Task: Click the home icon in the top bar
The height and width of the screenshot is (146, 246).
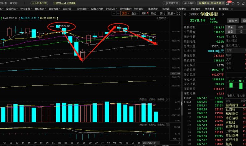Action: (233, 3)
